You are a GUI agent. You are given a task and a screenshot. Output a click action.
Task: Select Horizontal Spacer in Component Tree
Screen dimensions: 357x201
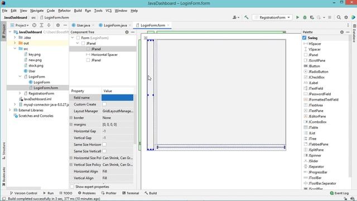click(x=102, y=55)
